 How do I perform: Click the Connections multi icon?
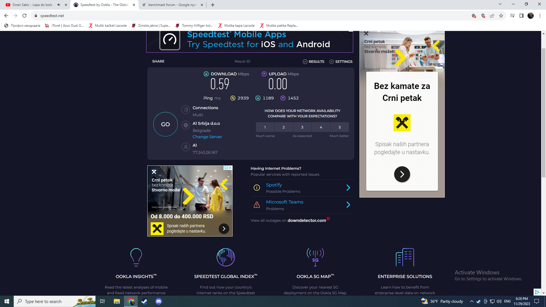[186, 109]
